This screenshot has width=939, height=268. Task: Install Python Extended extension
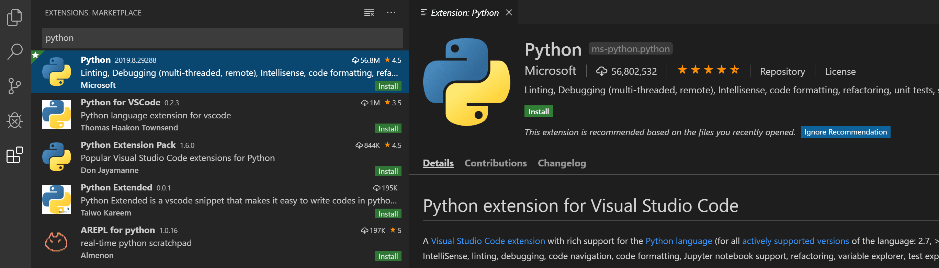coord(388,214)
